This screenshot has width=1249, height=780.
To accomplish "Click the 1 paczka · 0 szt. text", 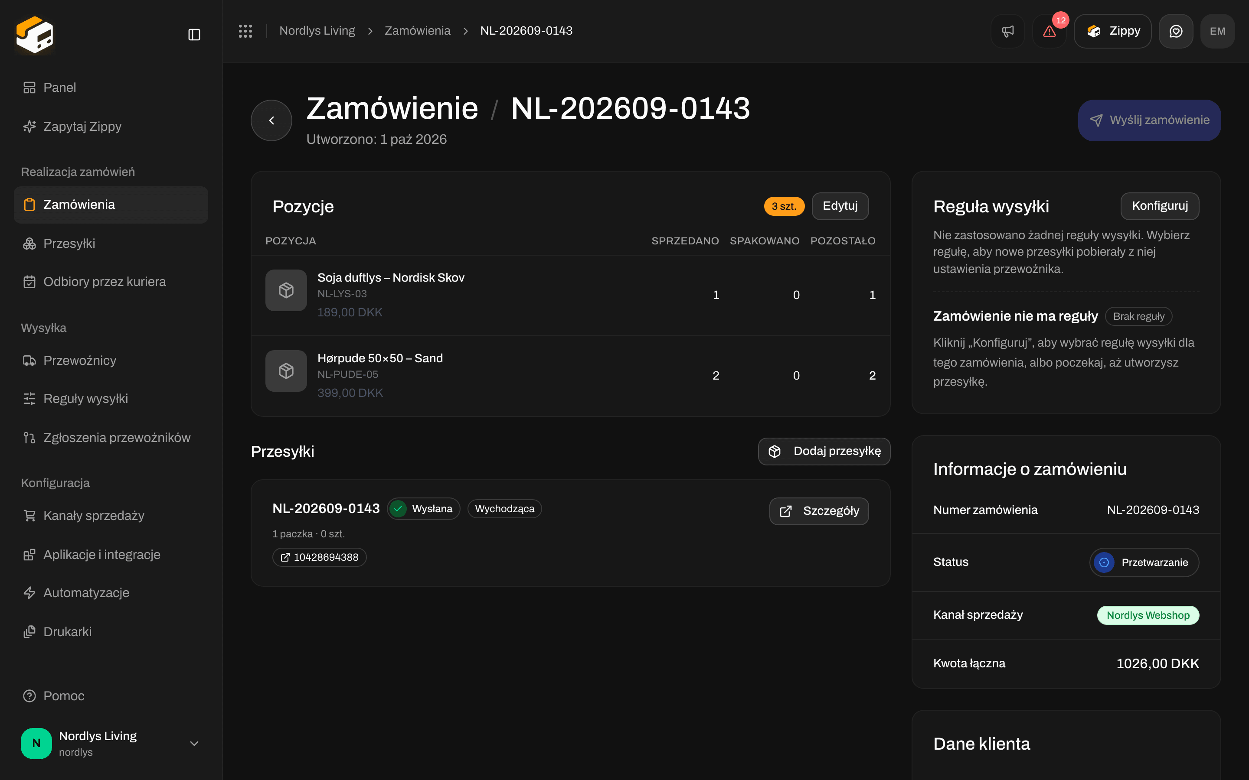I will (308, 534).
